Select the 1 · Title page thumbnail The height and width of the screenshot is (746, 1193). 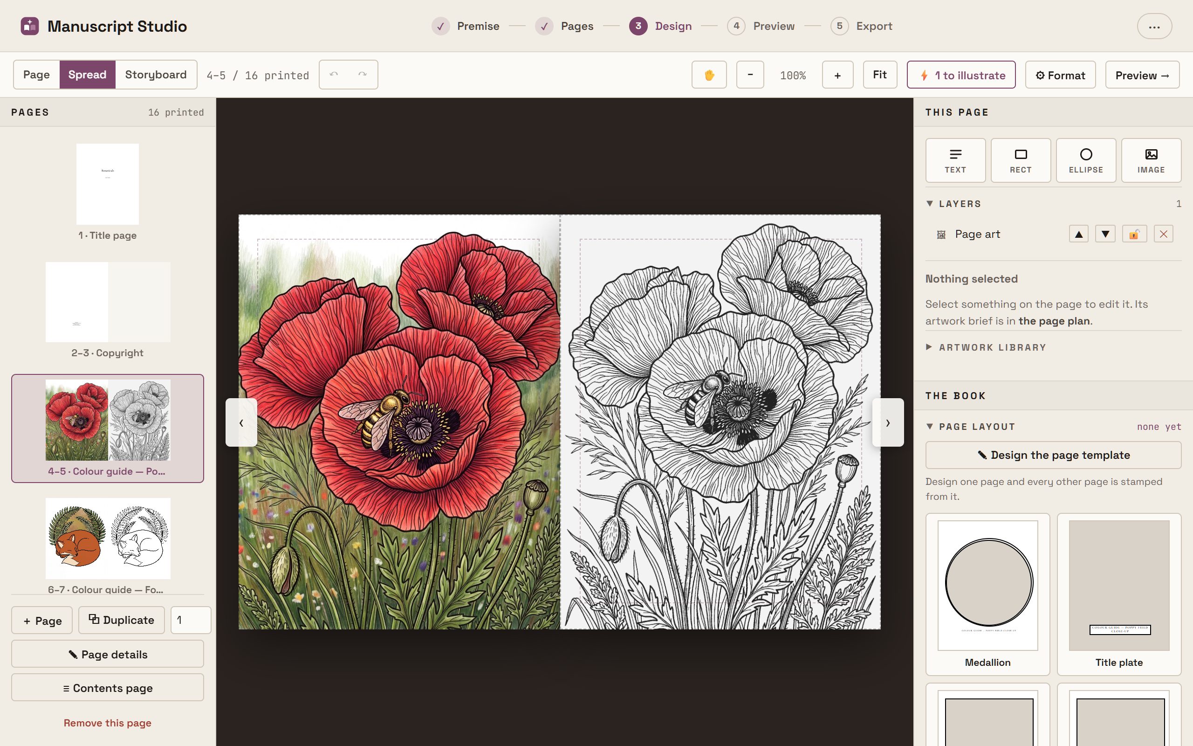tap(108, 184)
